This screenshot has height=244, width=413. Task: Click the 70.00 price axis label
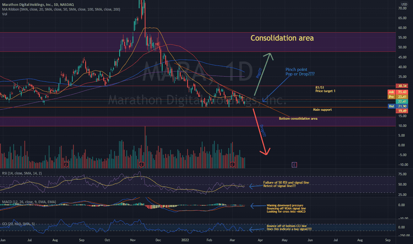[402, 8]
